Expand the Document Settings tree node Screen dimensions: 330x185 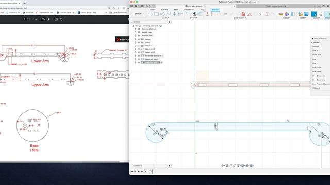135,29
